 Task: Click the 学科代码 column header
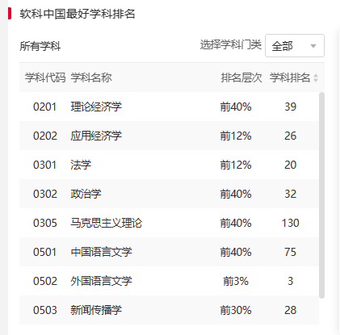[x=45, y=77]
